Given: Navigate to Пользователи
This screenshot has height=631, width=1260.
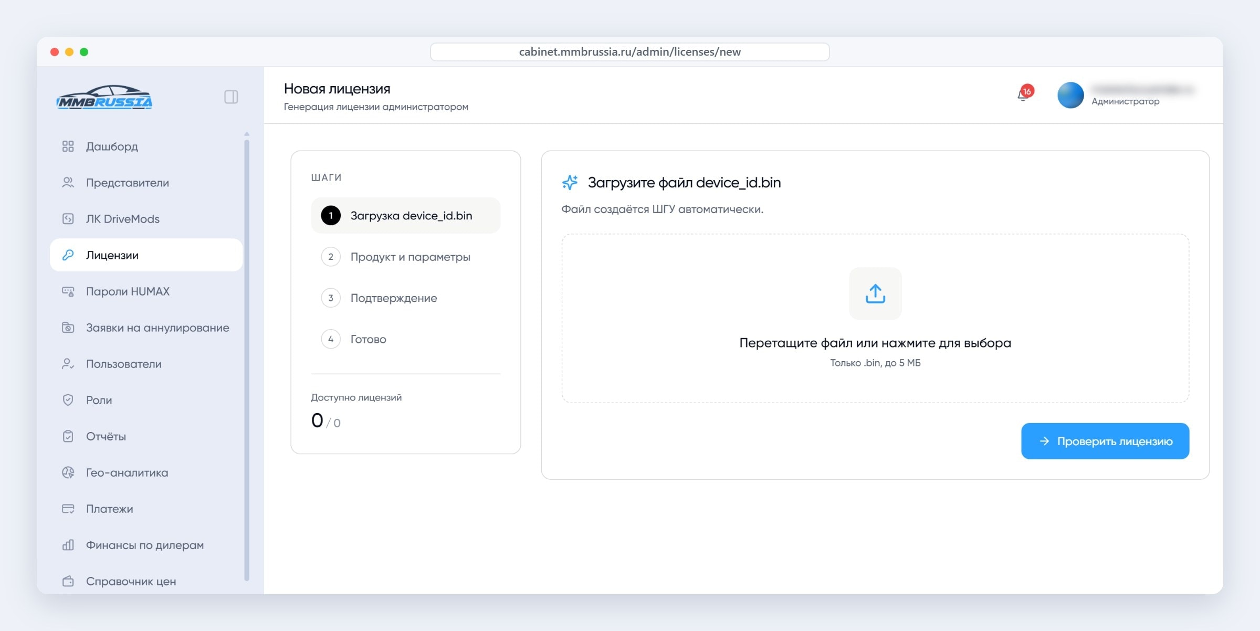Looking at the screenshot, I should click(x=146, y=364).
